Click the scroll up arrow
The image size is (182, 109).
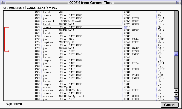click(177, 13)
